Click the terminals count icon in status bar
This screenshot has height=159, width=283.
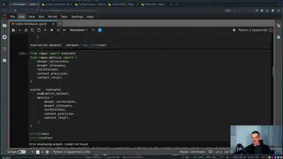tap(38, 152)
